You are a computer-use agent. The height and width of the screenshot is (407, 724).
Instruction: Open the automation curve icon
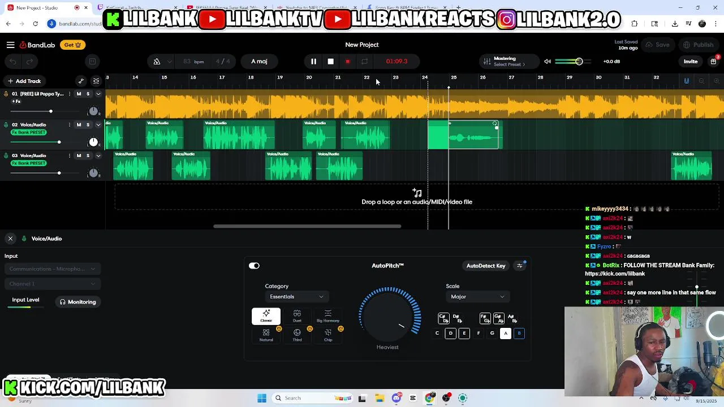[x=81, y=81]
